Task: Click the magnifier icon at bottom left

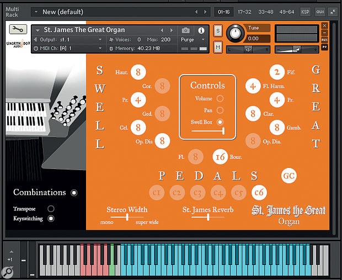Action: pos(8,272)
